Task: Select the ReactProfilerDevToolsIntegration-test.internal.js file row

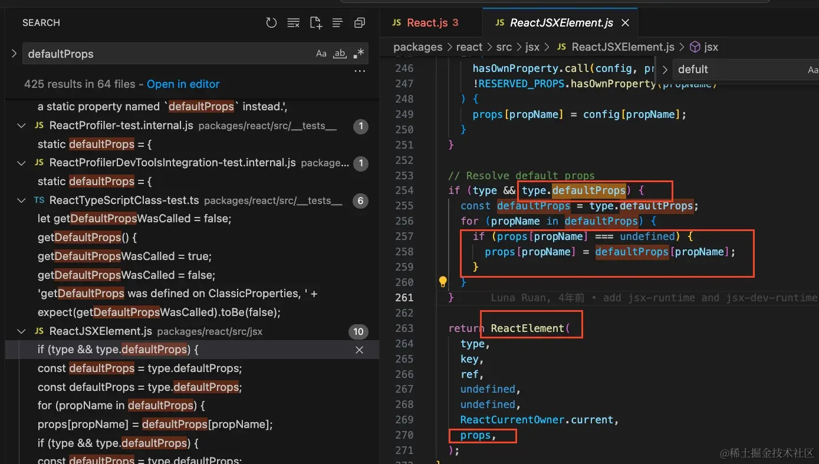Action: coord(192,163)
